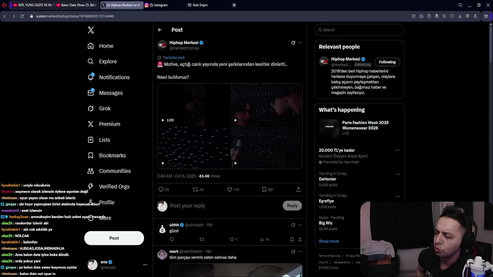
Task: Go back with the Post arrow
Action: tap(160, 30)
